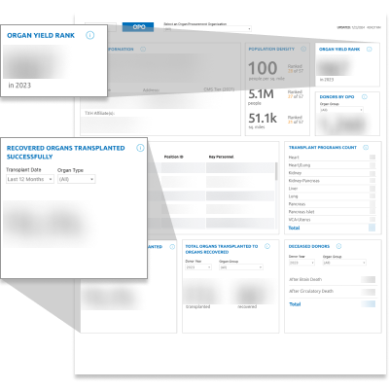This screenshot has width=389, height=389.
Task: Click info icon of the OPO information panel
Action: pyautogui.click(x=143, y=50)
